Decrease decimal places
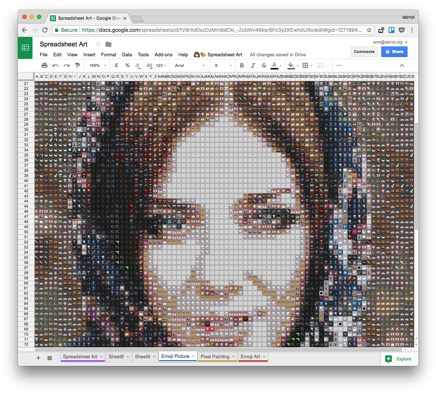 tap(138, 66)
